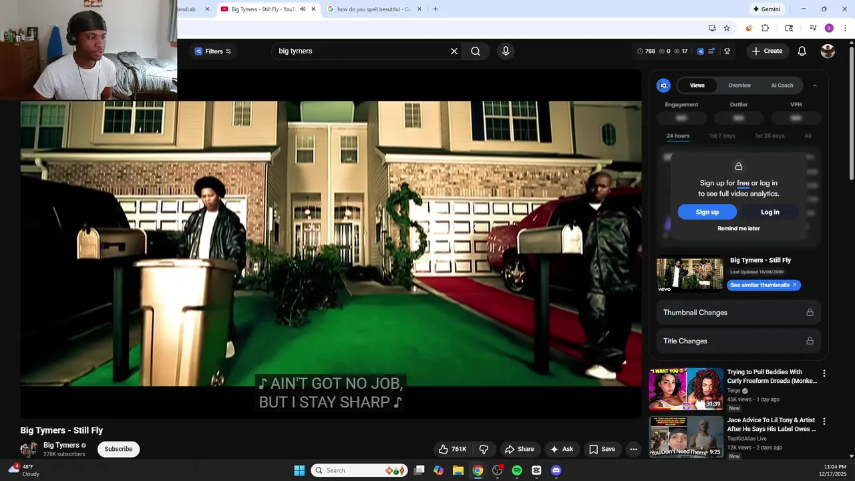Viewport: 855px width, 481px height.
Task: Click Task View icon in taskbar
Action: (x=419, y=470)
